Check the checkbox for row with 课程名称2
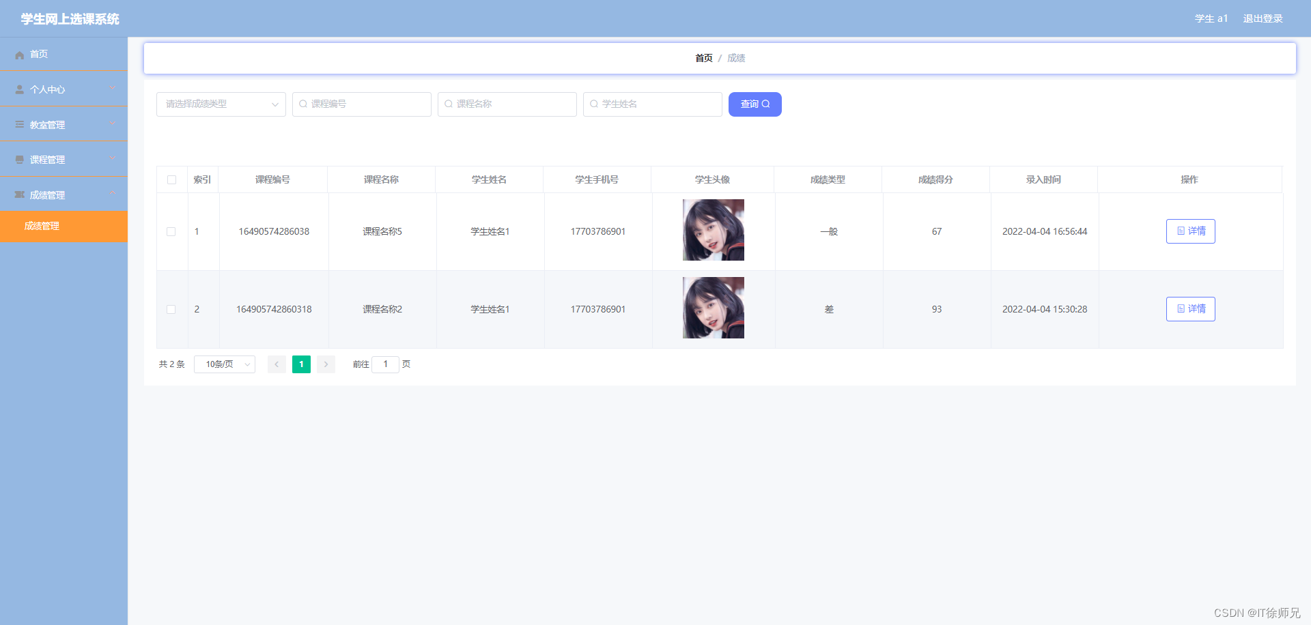The height and width of the screenshot is (625, 1311). (171, 309)
